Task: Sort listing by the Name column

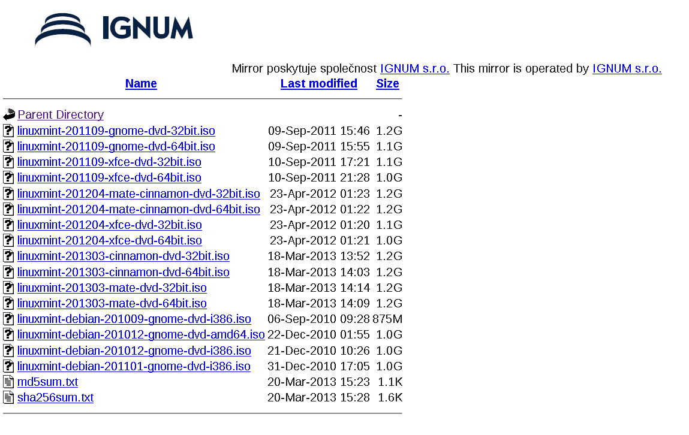Action: point(141,84)
